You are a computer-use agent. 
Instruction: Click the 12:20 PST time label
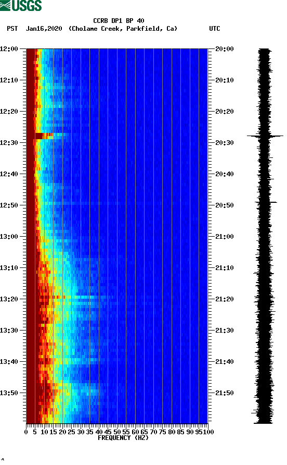[x=9, y=112]
